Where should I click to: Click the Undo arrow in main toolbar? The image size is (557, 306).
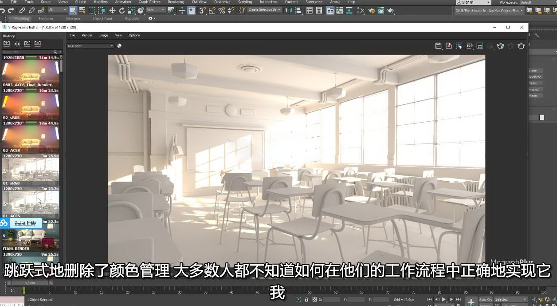[x=2, y=10]
